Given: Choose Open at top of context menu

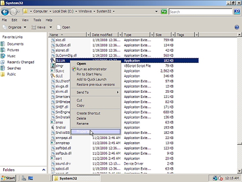Looking at the screenshot, I should (x=95, y=64).
